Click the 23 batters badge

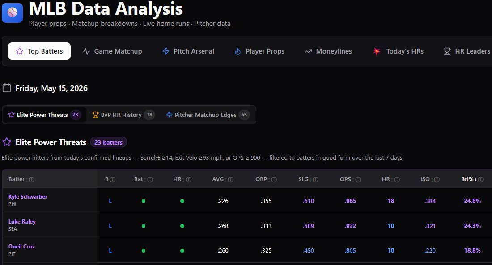109,142
